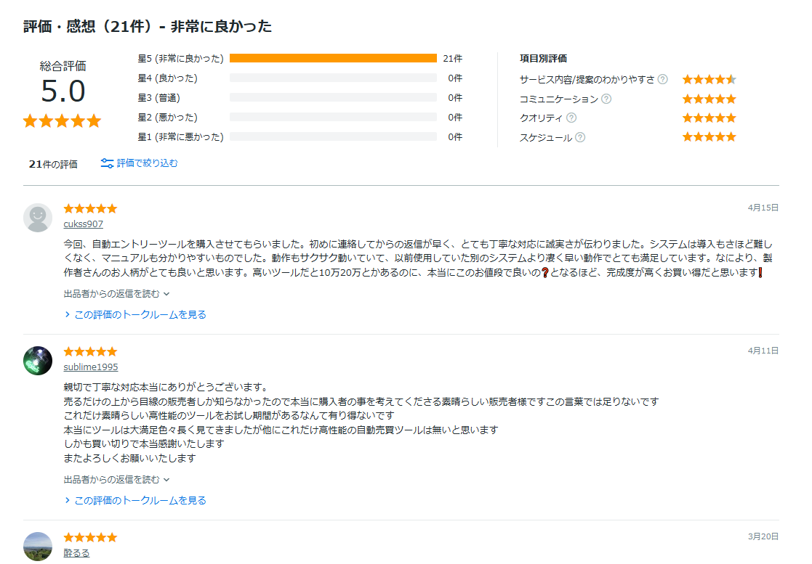812x564 pixels.
Task: Click help icon next to コミュニケーション
Action: [606, 99]
